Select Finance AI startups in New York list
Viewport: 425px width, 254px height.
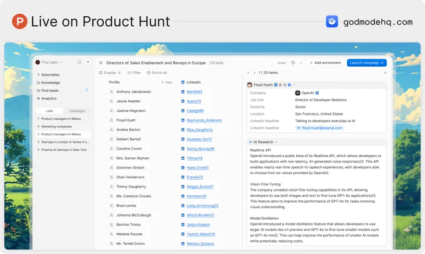(x=62, y=150)
